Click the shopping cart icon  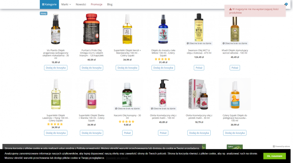point(286,4)
